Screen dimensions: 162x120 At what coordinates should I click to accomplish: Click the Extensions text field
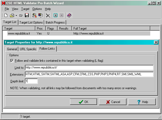click(89, 75)
